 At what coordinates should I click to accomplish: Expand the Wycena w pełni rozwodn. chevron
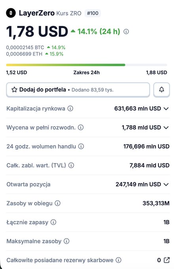166,128
